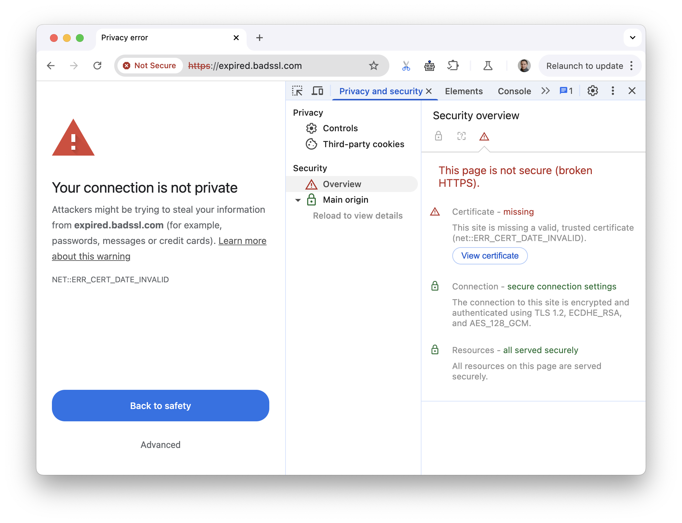Image resolution: width=682 pixels, height=523 pixels.
Task: Click the Reload to view details link
Action: 357,215
